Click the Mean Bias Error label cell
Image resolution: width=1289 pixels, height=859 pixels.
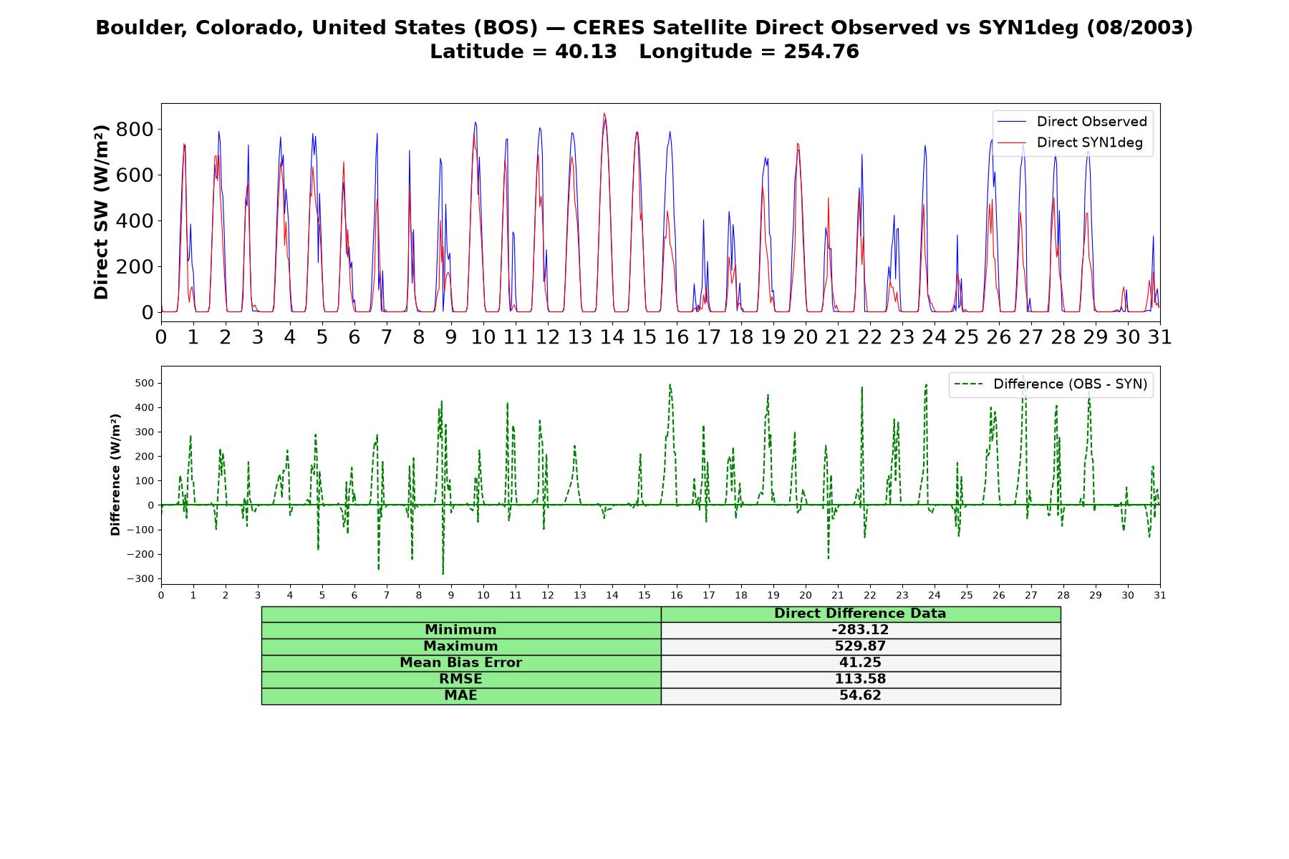[461, 663]
